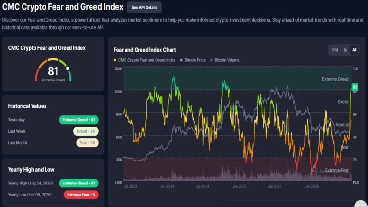Image resolution: width=368 pixels, height=207 pixels.
Task: Click the Historical Values heading
Action: (x=27, y=106)
